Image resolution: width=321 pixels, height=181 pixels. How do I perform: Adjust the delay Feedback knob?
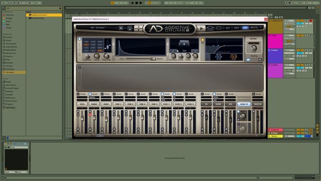(x=87, y=56)
